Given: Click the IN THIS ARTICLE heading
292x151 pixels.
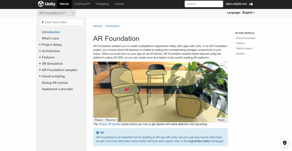Looking at the screenshot, I should pos(245,33).
